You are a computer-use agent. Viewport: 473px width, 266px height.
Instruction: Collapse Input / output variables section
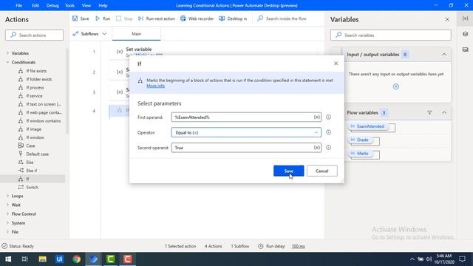click(444, 55)
